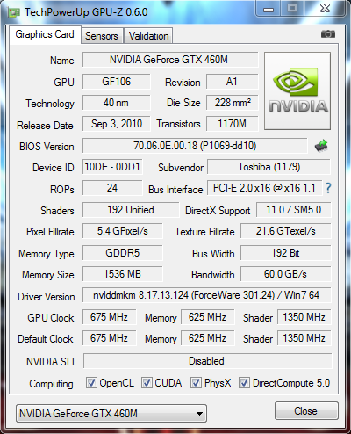Click the "NVIDIA SLI" label
Screen dimensions: 351x434
point(50,362)
